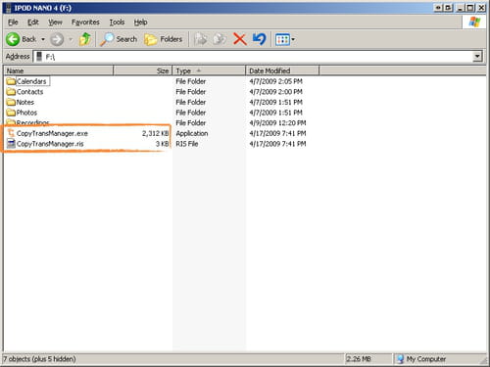Click the Calendars folder name
Screen dimensions: 490x367
pyautogui.click(x=31, y=81)
